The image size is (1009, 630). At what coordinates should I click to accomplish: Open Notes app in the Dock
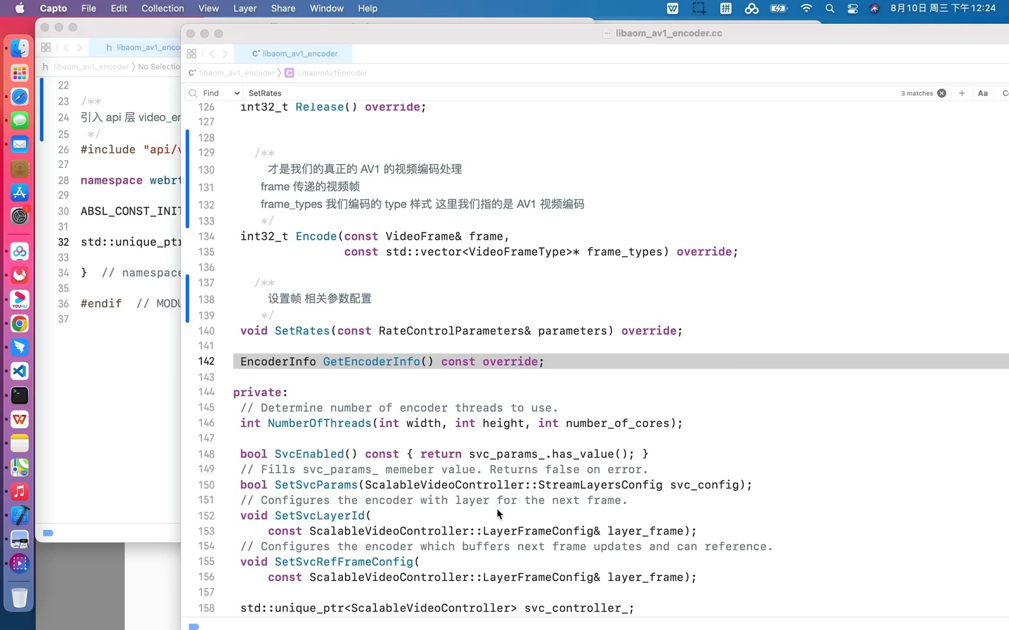19,444
